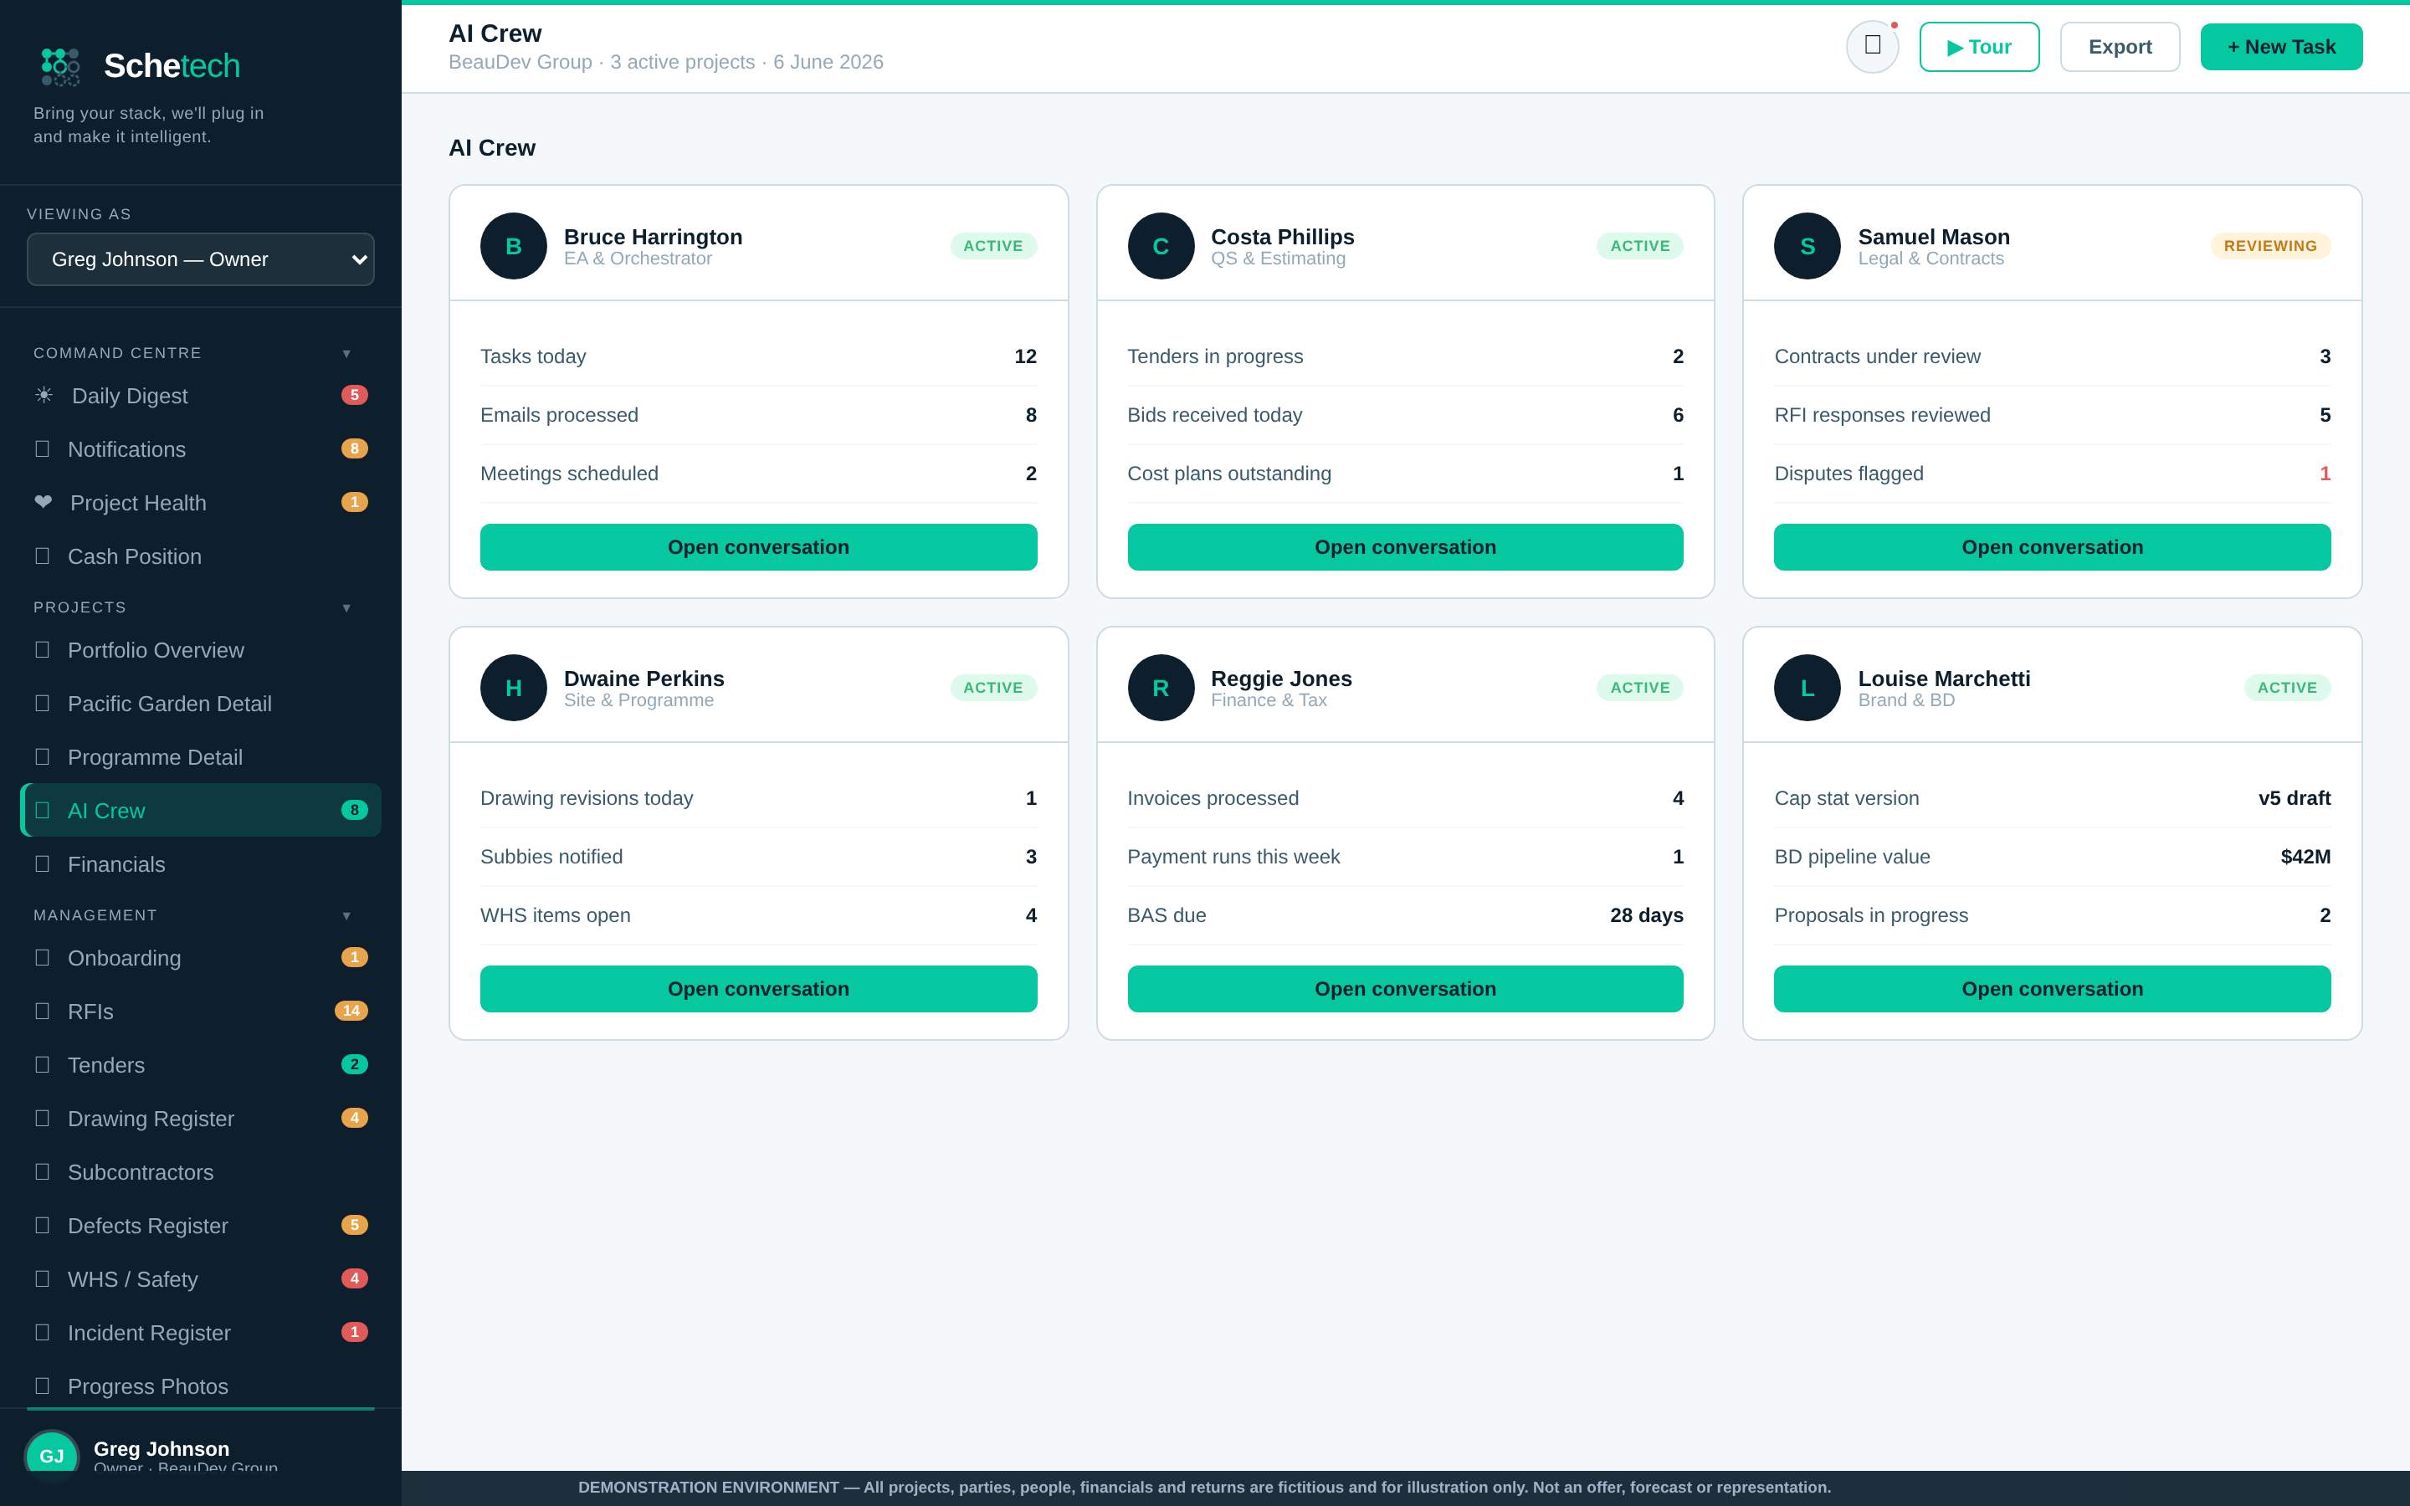The height and width of the screenshot is (1506, 2410).
Task: Open conversation with Louise Marchetti
Action: 2052,989
